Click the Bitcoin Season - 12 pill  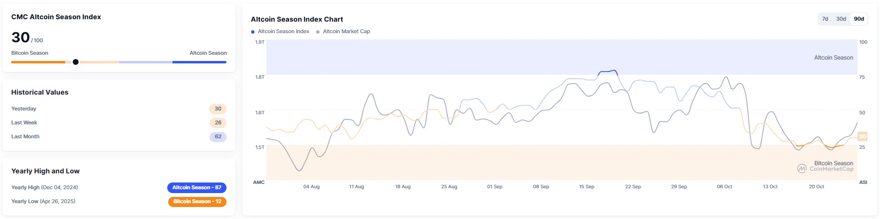[x=197, y=202]
